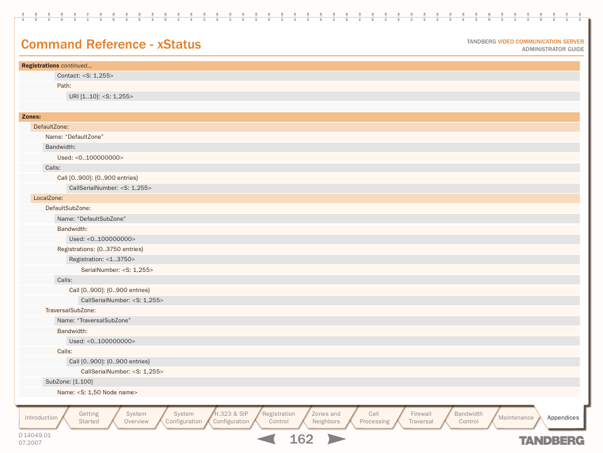Click 'Name: "TraversalSubZone"' row
This screenshot has width=603, height=453.
(x=317, y=320)
